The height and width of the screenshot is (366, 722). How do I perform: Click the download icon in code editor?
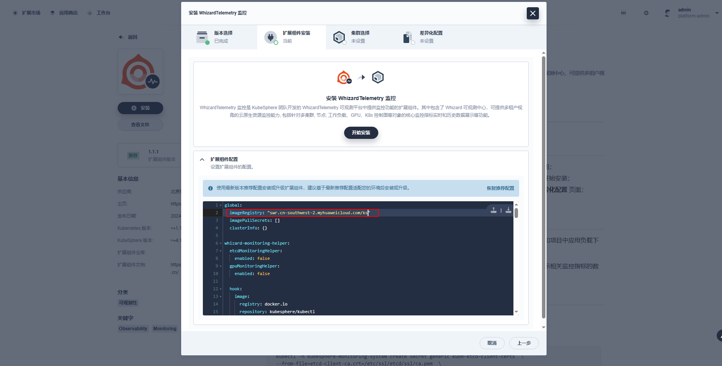[508, 210]
